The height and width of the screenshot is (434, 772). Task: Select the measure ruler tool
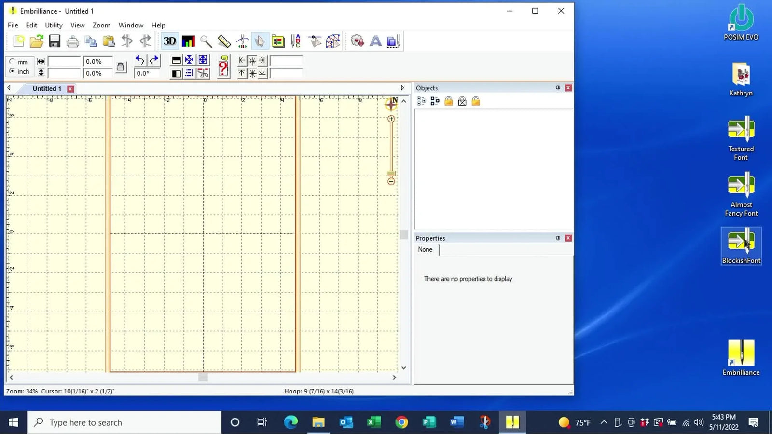pyautogui.click(x=223, y=41)
